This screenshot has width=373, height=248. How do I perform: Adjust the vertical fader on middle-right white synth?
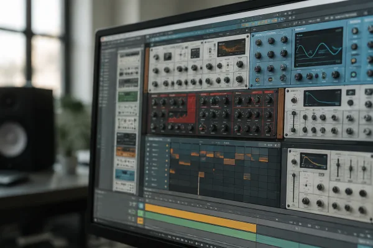(294, 122)
